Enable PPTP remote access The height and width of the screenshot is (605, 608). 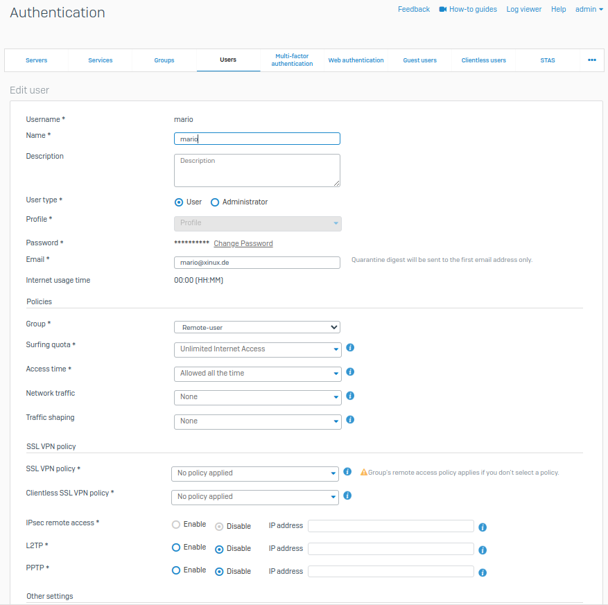coord(176,570)
